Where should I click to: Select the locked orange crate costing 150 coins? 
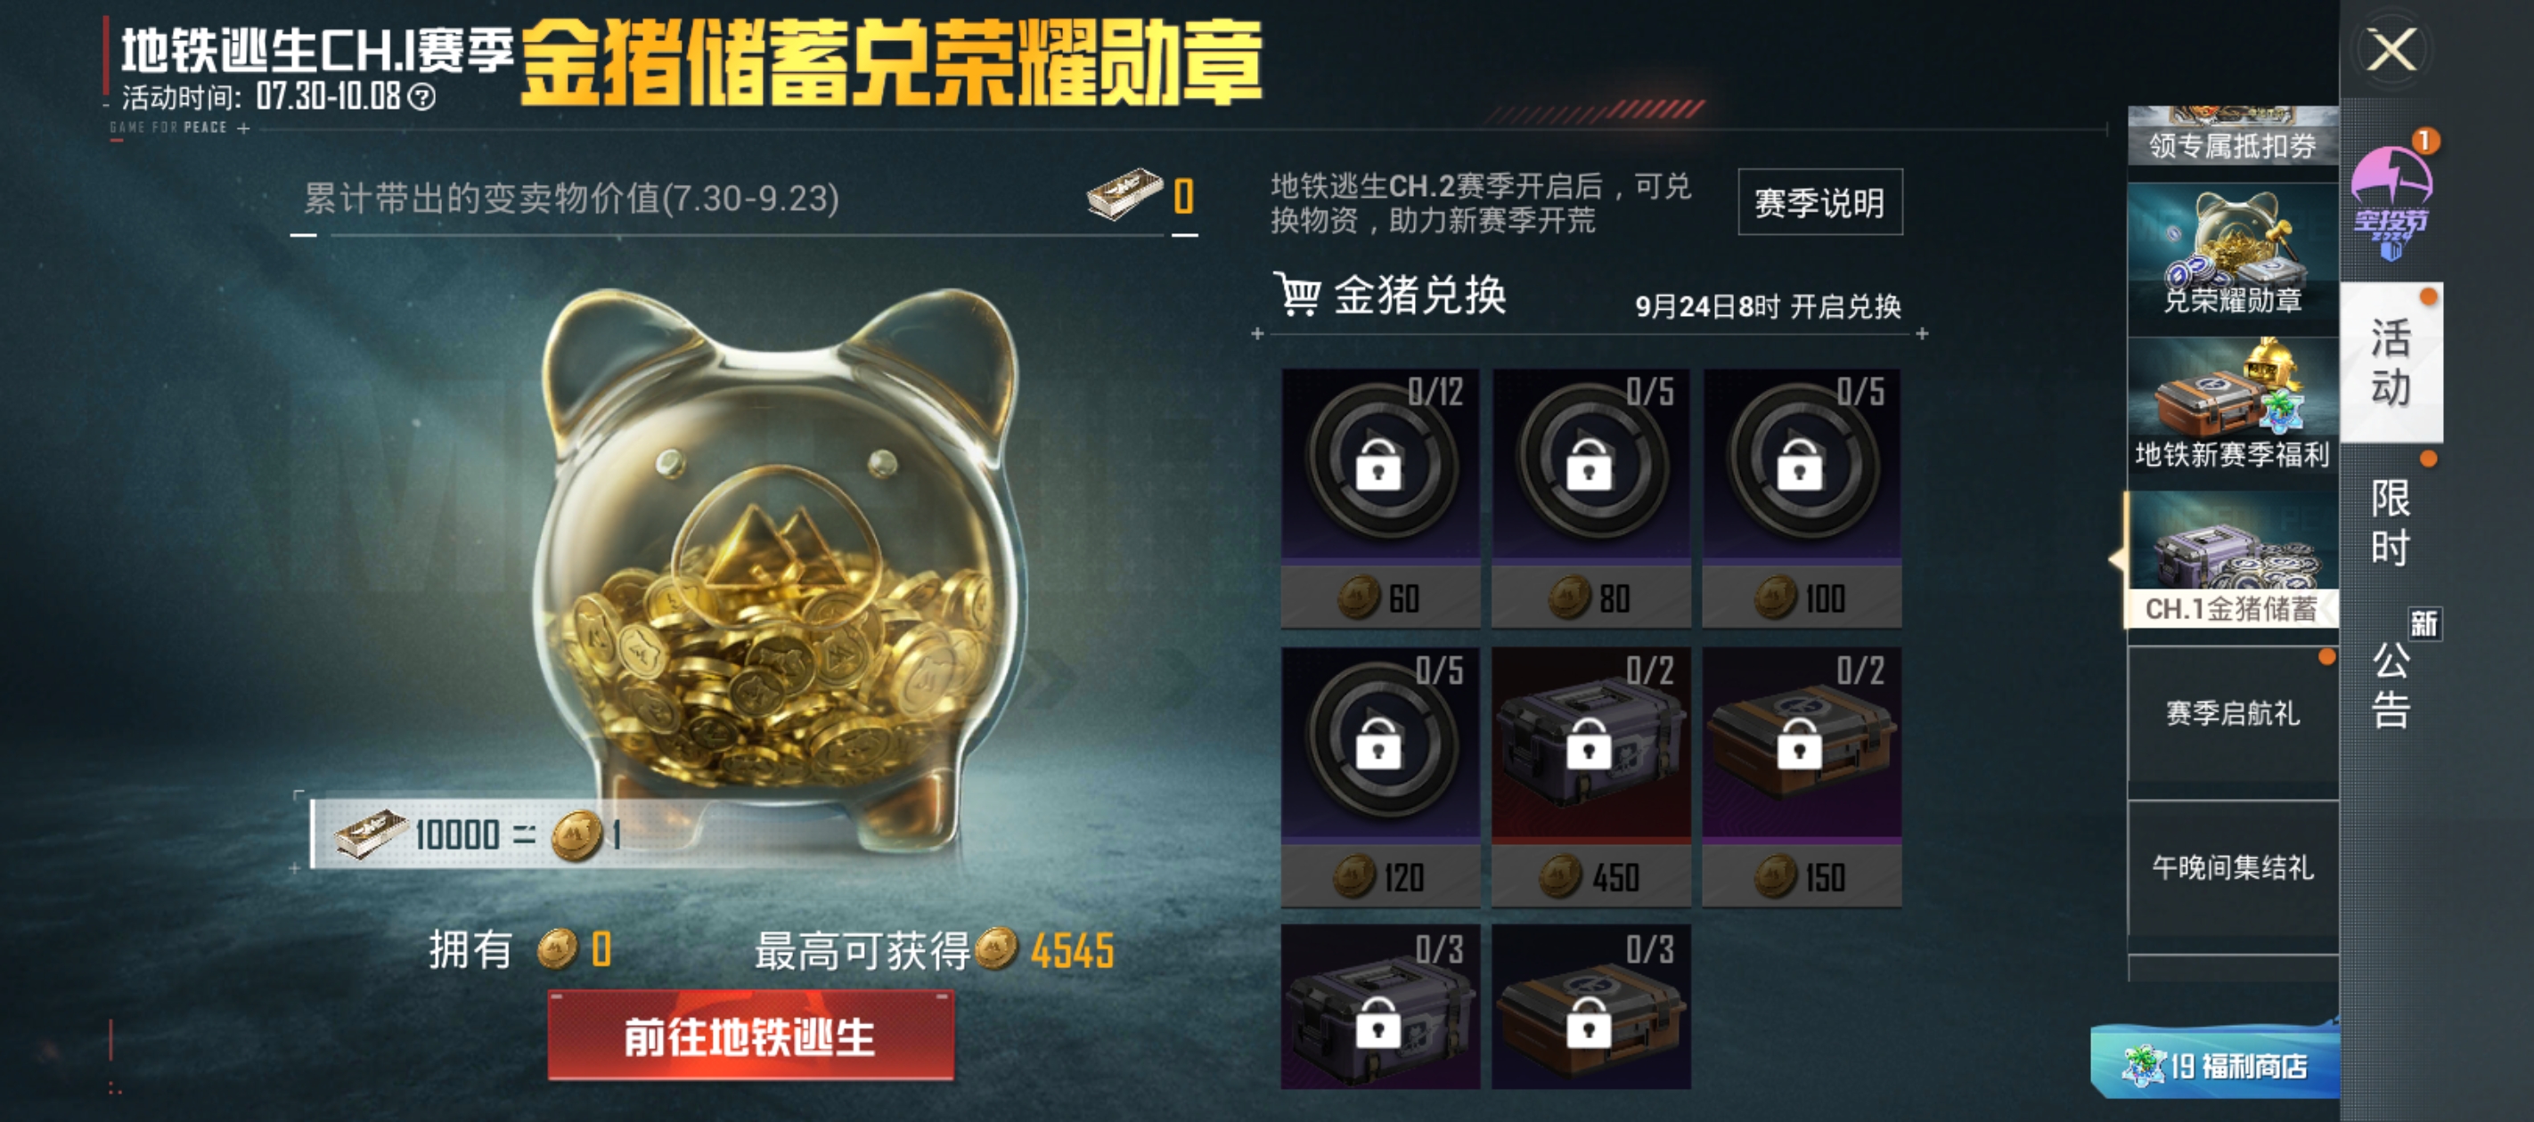point(1802,776)
